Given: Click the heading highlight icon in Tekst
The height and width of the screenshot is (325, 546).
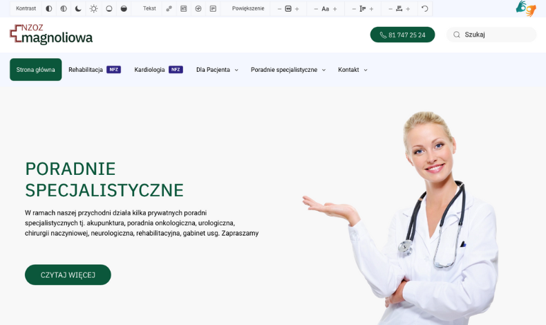Looking at the screenshot, I should tap(183, 9).
